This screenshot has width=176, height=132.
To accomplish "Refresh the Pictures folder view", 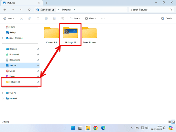I will (30, 10).
